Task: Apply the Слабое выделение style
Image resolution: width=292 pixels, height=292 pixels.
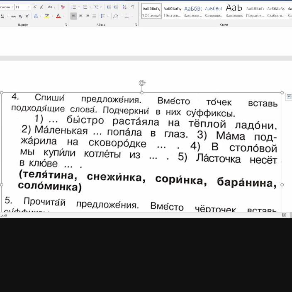Action: click(275, 12)
